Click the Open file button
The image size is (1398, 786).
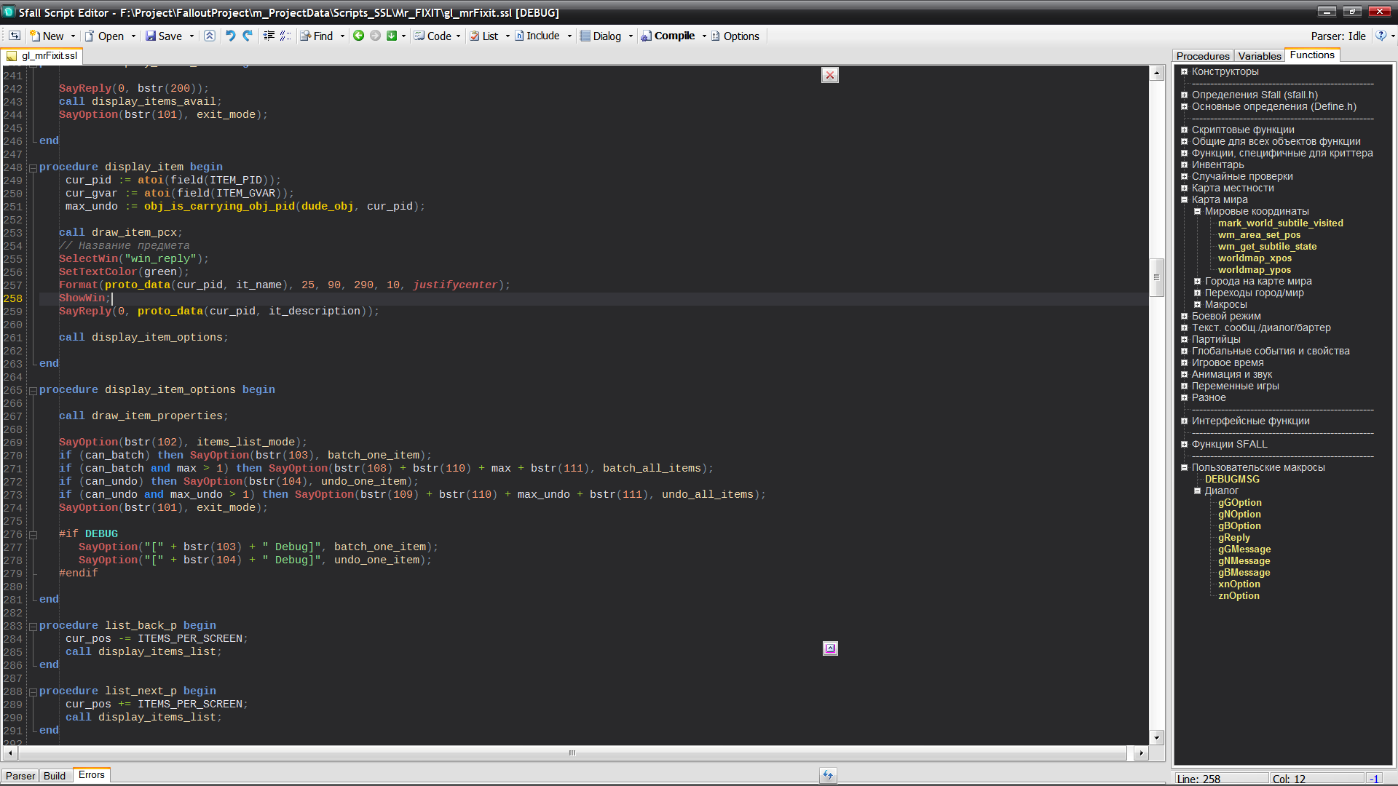click(x=104, y=36)
